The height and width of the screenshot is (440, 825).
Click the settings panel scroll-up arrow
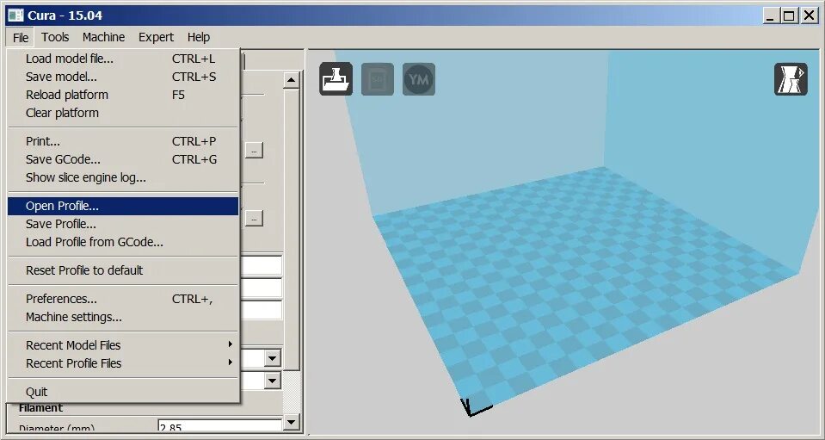[291, 80]
